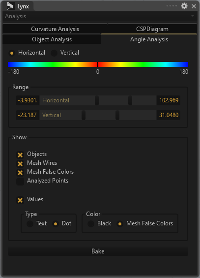Click the Lynx logo icon
This screenshot has height=278, width=200.
point(10,6)
